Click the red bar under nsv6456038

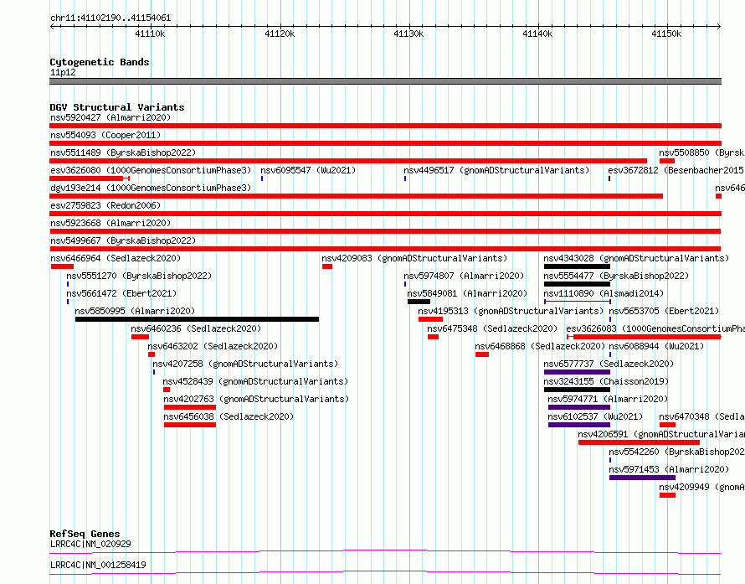point(189,425)
